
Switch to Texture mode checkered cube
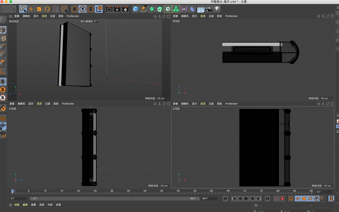pos(3,38)
